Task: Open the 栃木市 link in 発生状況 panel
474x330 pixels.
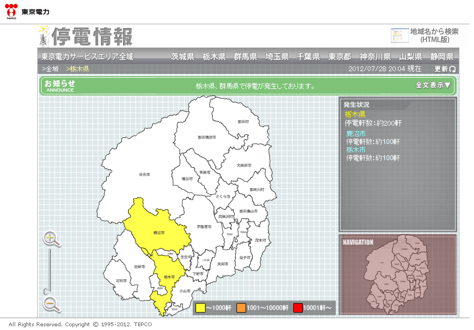Action: point(356,149)
